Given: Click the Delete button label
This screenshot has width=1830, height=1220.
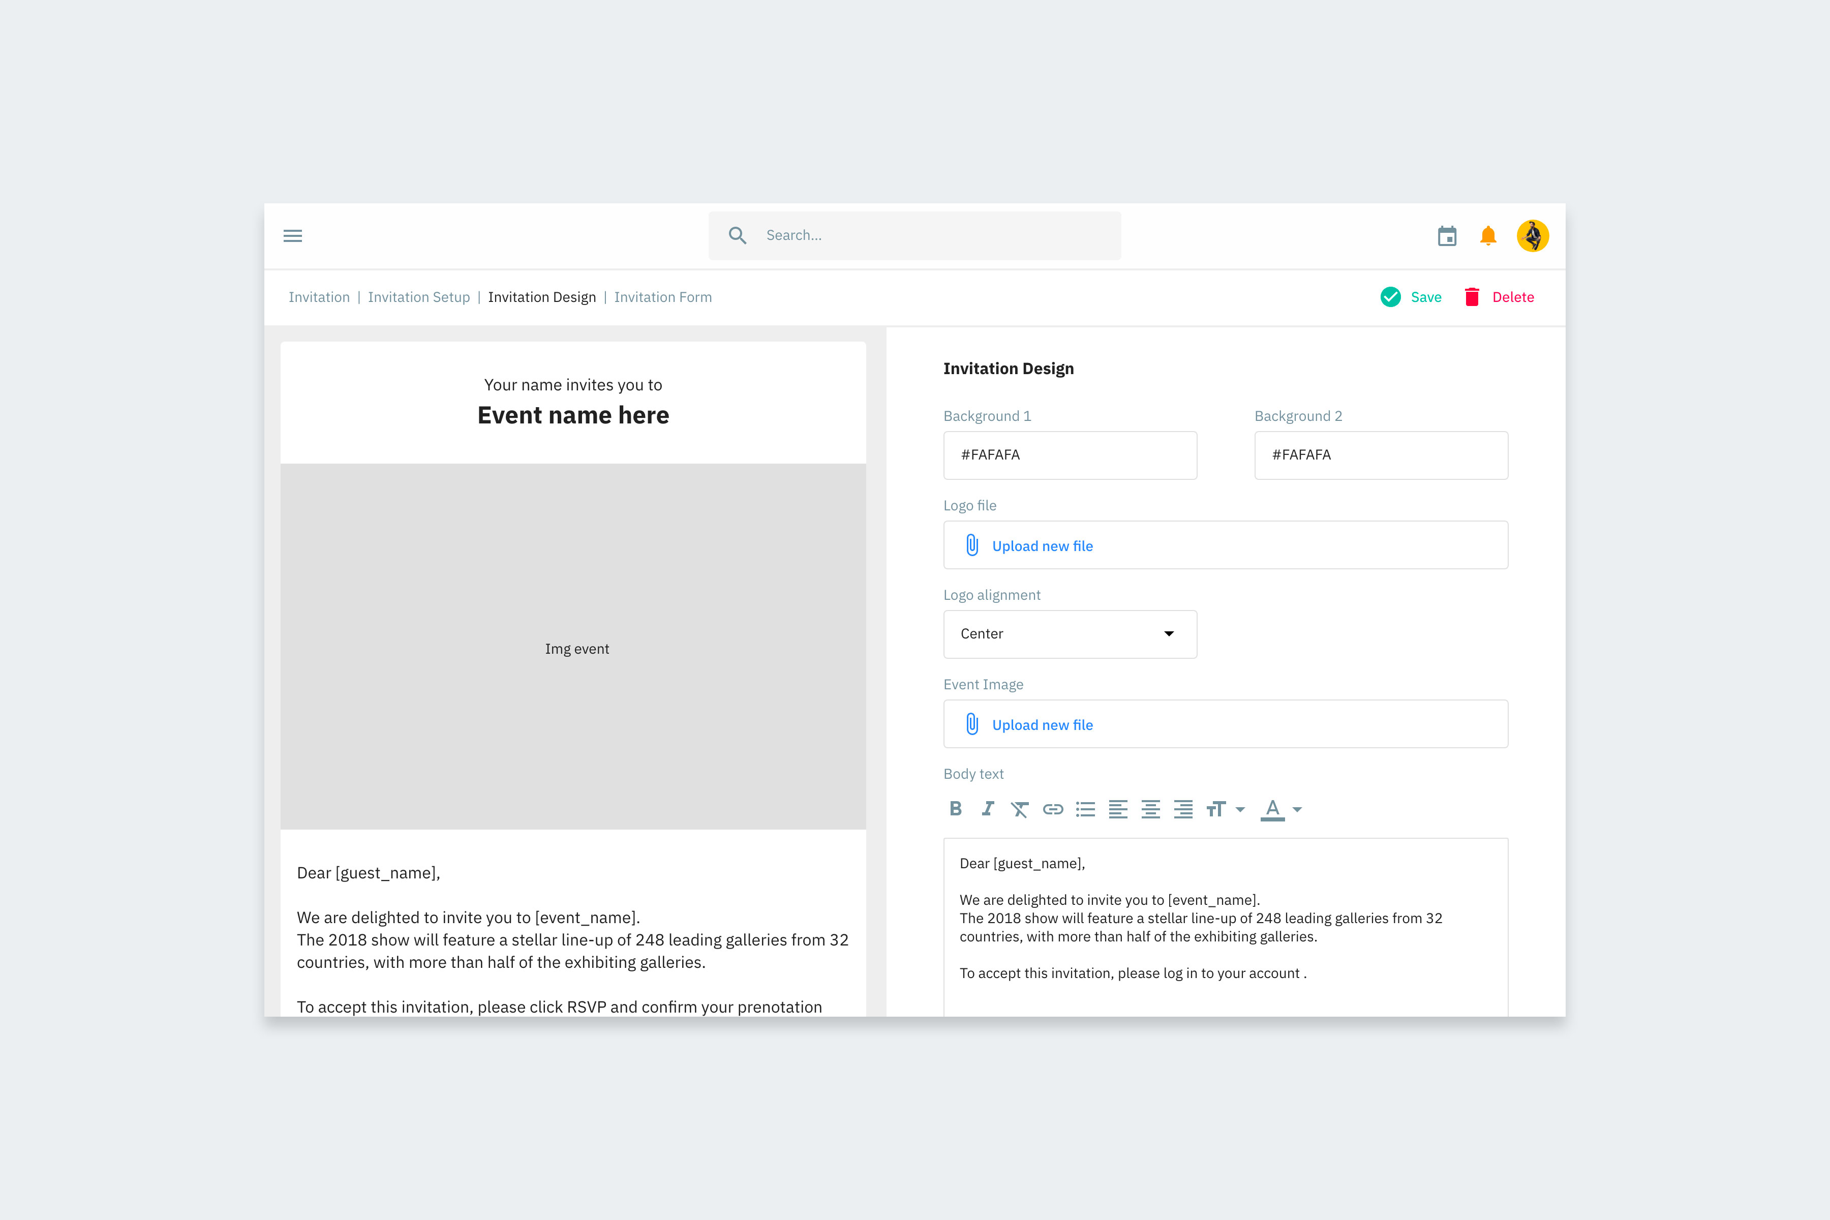Looking at the screenshot, I should tap(1513, 297).
